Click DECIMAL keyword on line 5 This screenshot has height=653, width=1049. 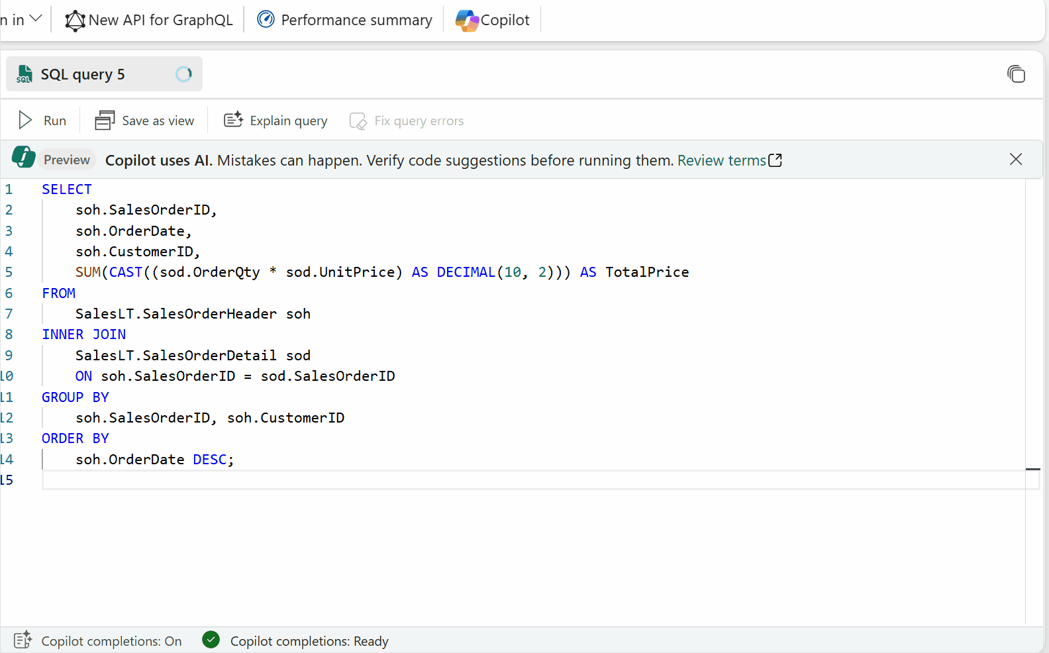click(x=466, y=272)
